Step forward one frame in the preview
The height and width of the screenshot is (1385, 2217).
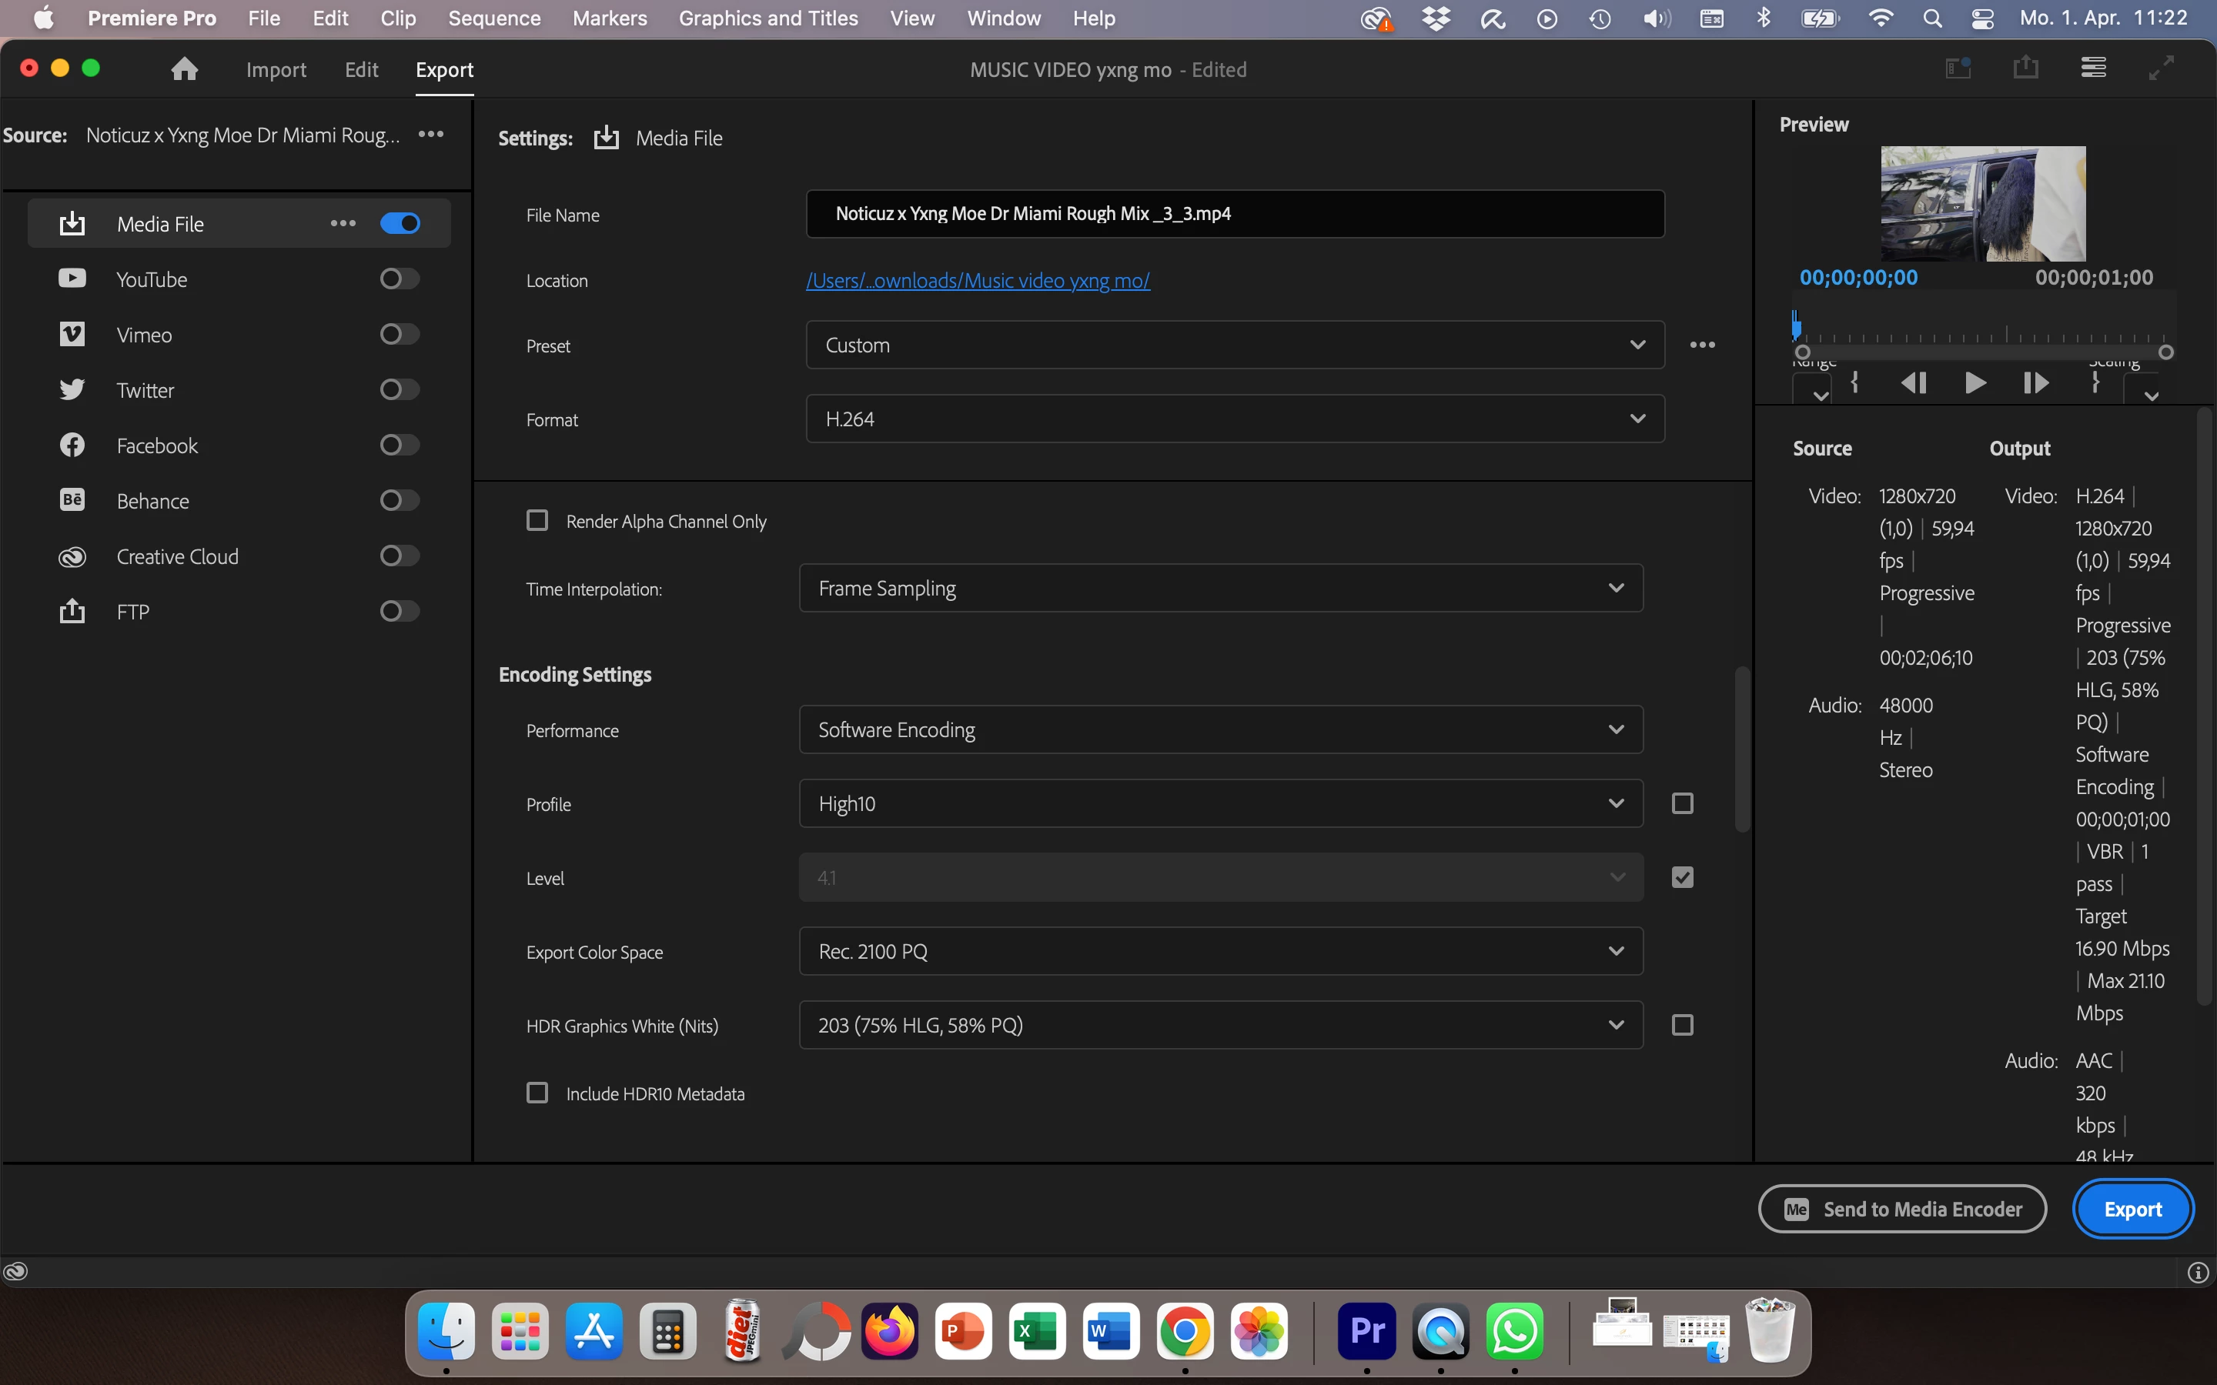tap(2035, 383)
